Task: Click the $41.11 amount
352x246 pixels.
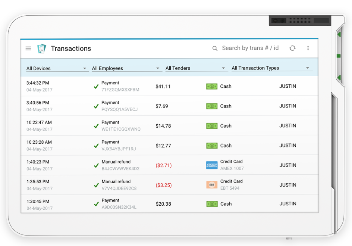Action: tap(163, 87)
